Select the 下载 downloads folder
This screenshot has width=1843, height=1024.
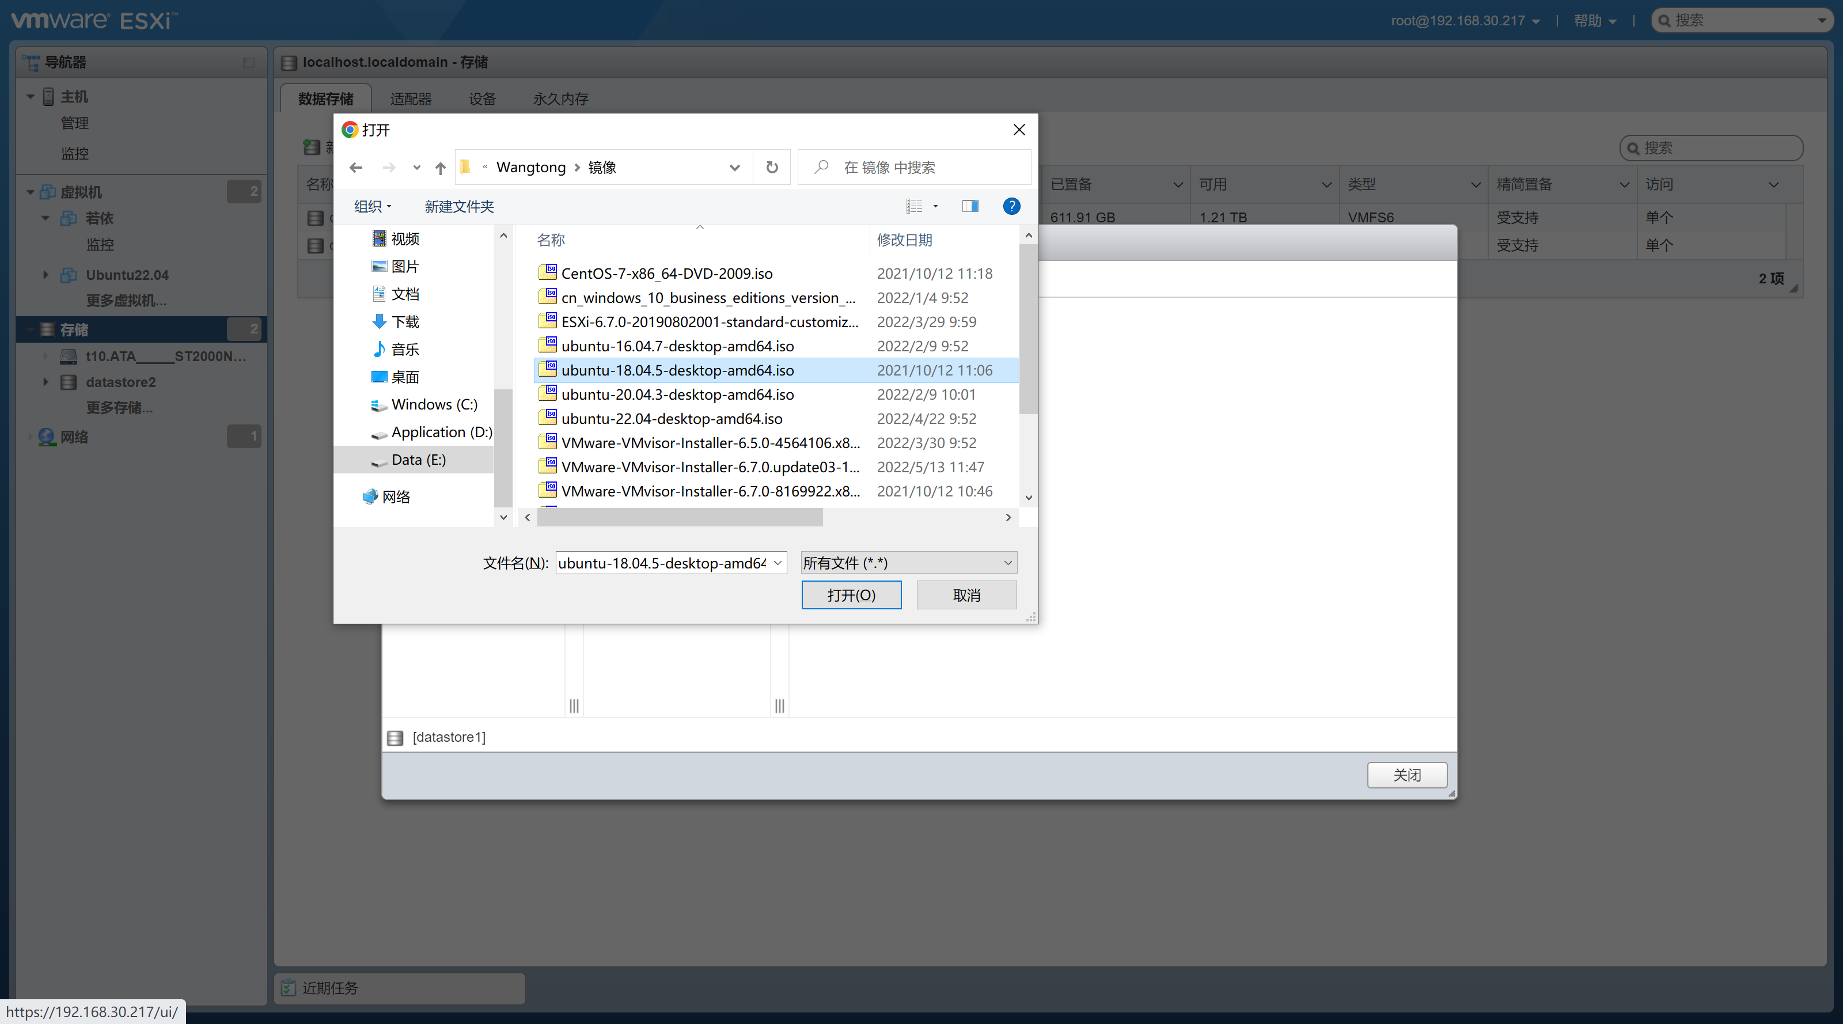(405, 321)
